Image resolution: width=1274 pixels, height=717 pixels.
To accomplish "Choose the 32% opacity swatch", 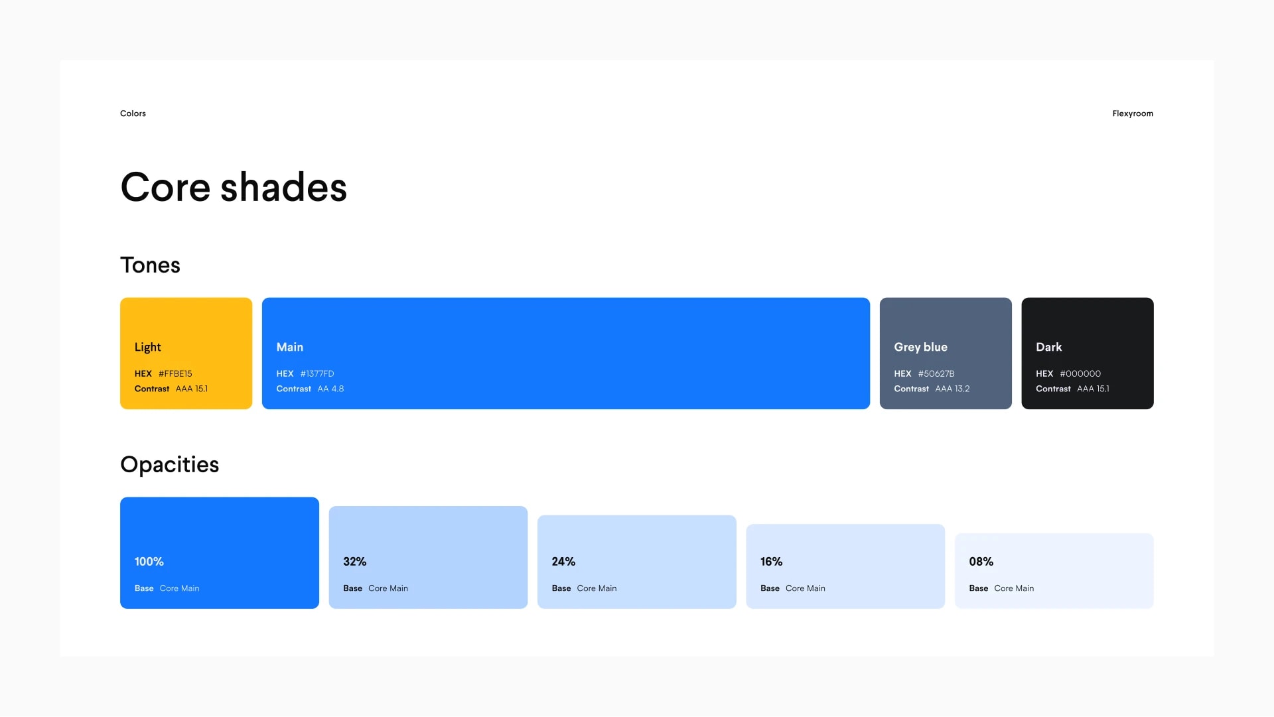I will 428,558.
